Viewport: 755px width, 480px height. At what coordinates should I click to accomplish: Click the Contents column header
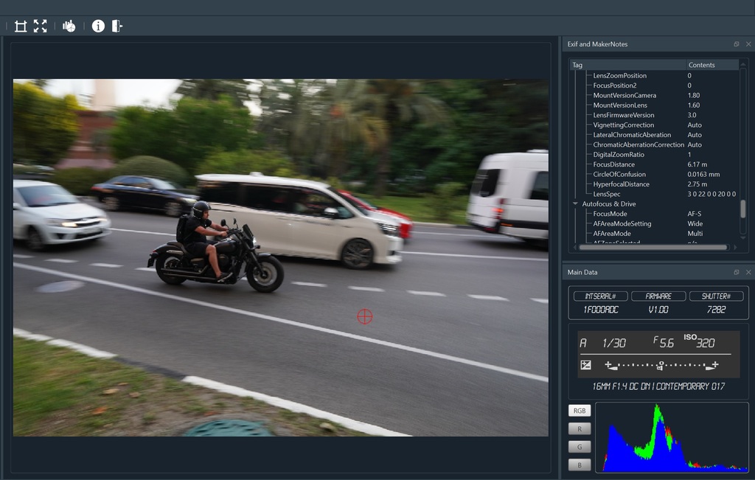pyautogui.click(x=711, y=65)
